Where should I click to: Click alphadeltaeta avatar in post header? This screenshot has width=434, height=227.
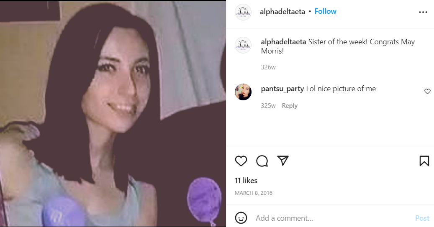click(243, 12)
